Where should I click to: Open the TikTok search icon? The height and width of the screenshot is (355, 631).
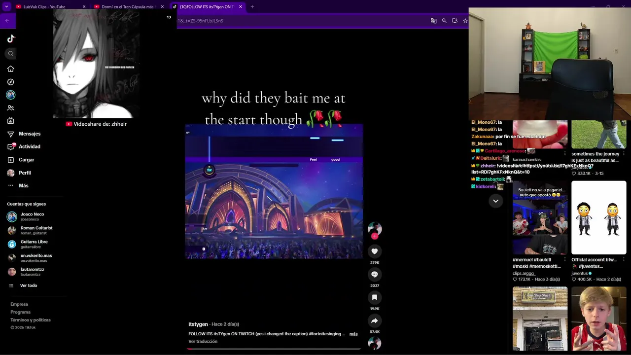click(11, 54)
